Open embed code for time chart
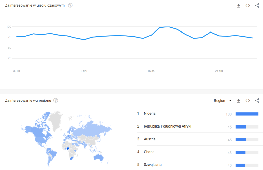The width and height of the screenshot is (263, 170). coord(248,6)
